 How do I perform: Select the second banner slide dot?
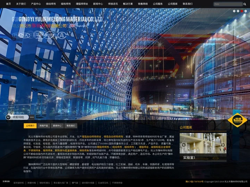[238, 11]
